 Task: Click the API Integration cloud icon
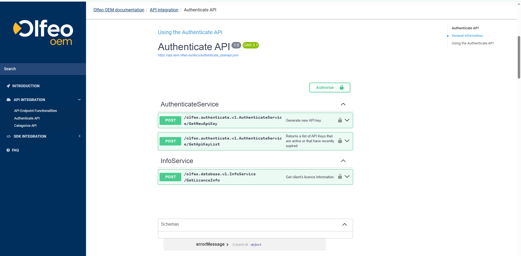[x=9, y=100]
